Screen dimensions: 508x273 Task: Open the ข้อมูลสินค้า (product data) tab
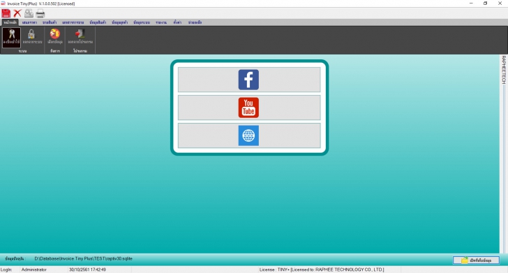pyautogui.click(x=98, y=22)
